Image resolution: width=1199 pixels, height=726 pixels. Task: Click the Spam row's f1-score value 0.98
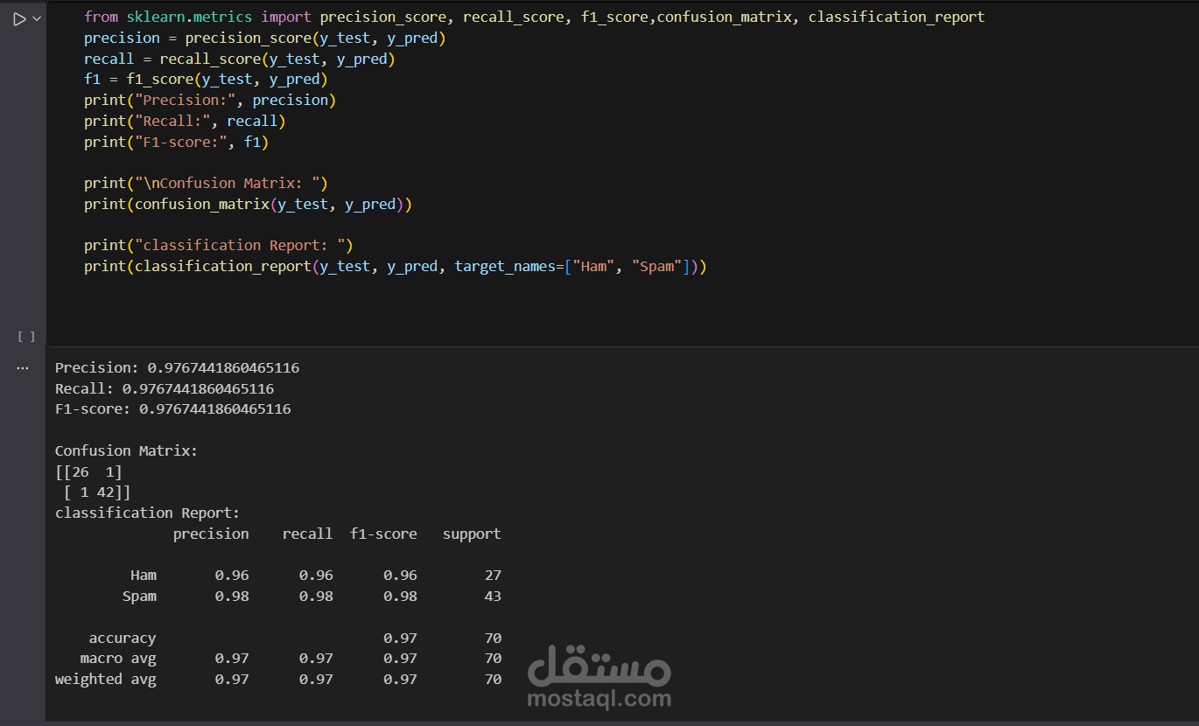400,596
